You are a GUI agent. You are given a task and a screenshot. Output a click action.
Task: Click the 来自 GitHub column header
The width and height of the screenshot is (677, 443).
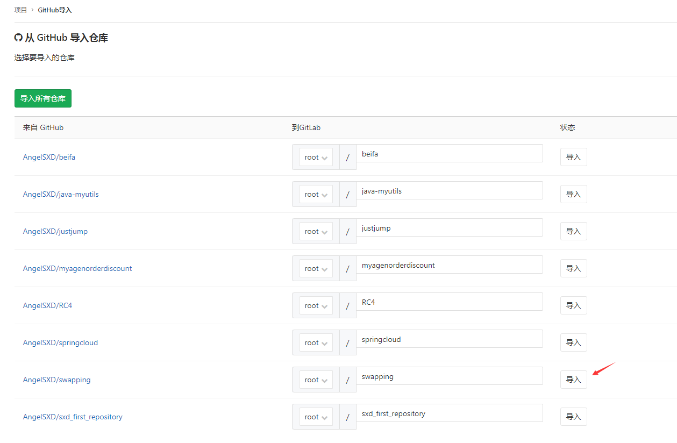(x=43, y=128)
